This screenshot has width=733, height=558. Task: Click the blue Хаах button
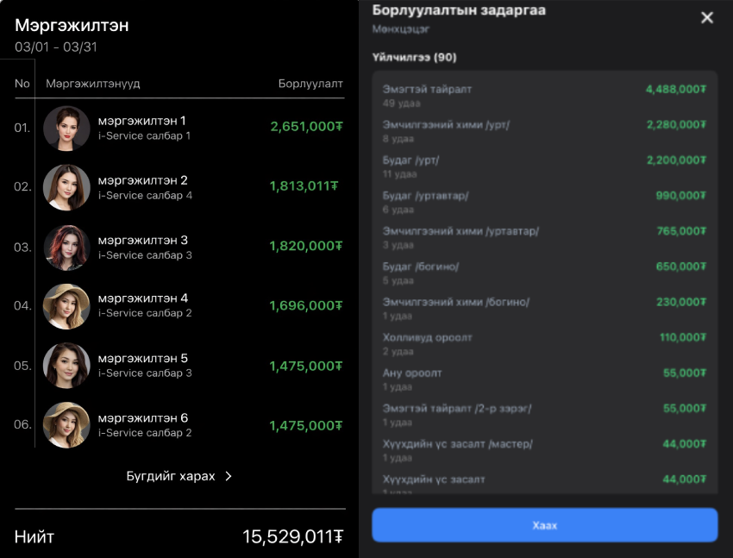544,524
